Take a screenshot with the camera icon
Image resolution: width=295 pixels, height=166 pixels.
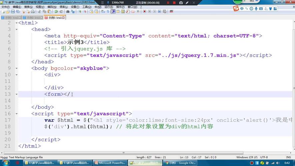(181, 3)
